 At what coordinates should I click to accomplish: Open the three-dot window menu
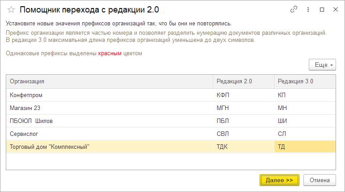pos(308,9)
